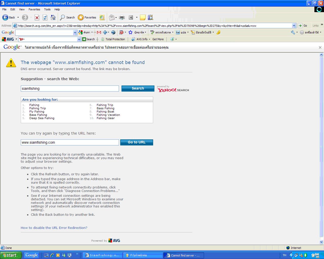Viewport: 324px width, 259px height.
Task: Refresh the page using toolbar icon
Action: [x=45, y=17]
